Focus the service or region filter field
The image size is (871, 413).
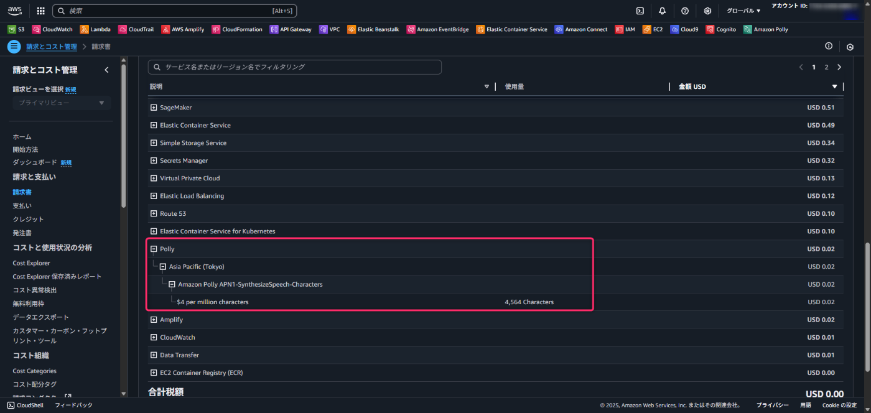(295, 67)
